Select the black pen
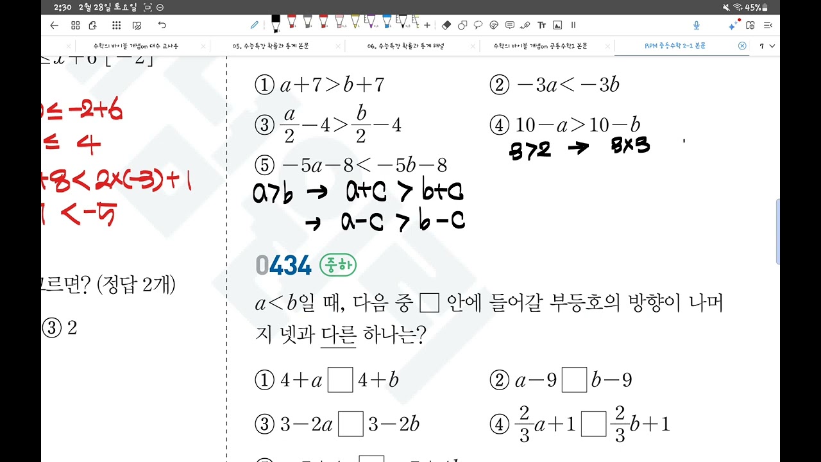The height and width of the screenshot is (462, 821). [x=276, y=24]
